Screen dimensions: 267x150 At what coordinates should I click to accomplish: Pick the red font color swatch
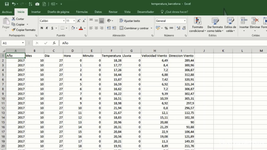point(81,28)
